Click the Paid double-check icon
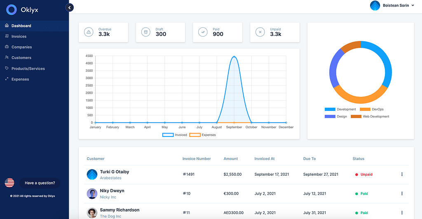This screenshot has width=422, height=219. click(203, 32)
